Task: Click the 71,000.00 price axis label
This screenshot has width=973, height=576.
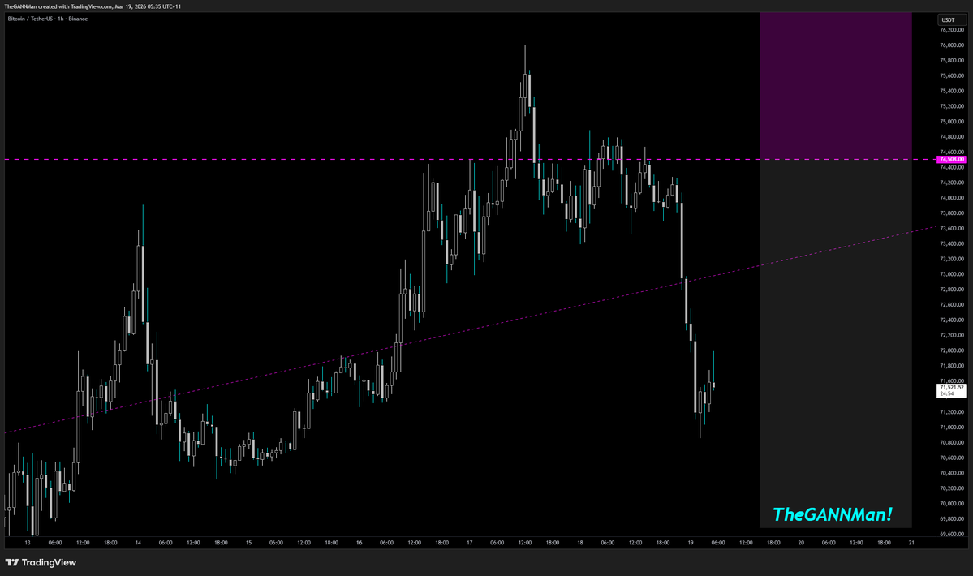Action: (x=952, y=428)
